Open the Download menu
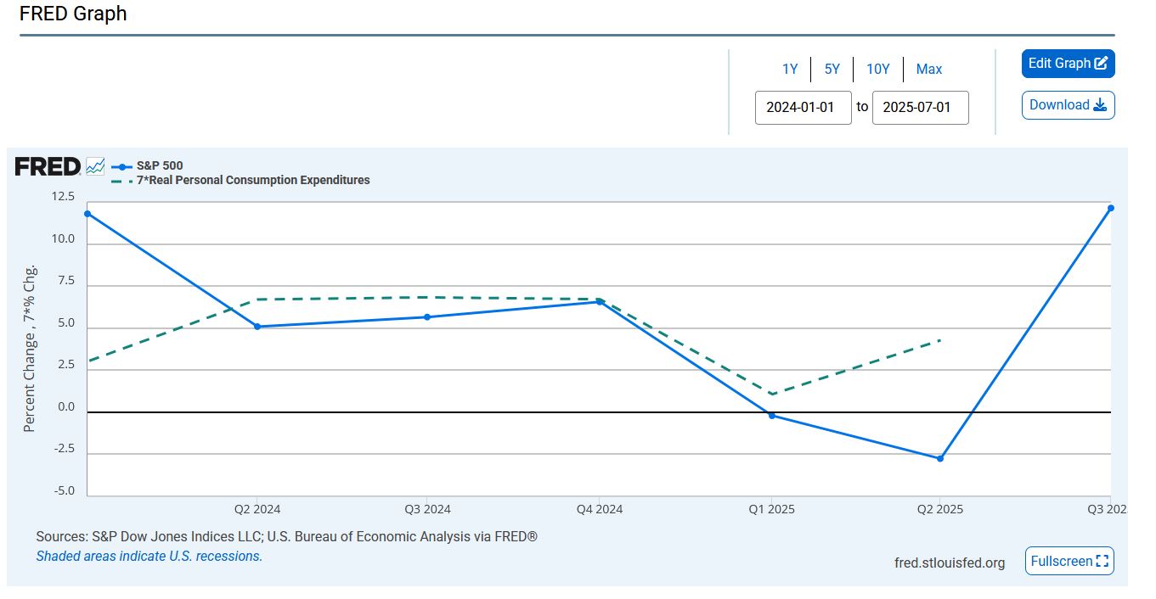The image size is (1156, 599). click(x=1068, y=105)
